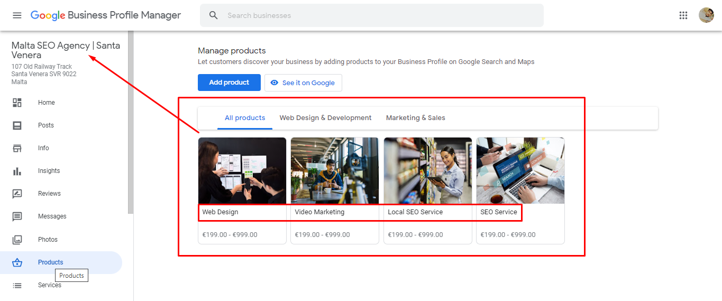The height and width of the screenshot is (301, 722).
Task: Click the 107 Old Railway Track address
Action: click(44, 75)
